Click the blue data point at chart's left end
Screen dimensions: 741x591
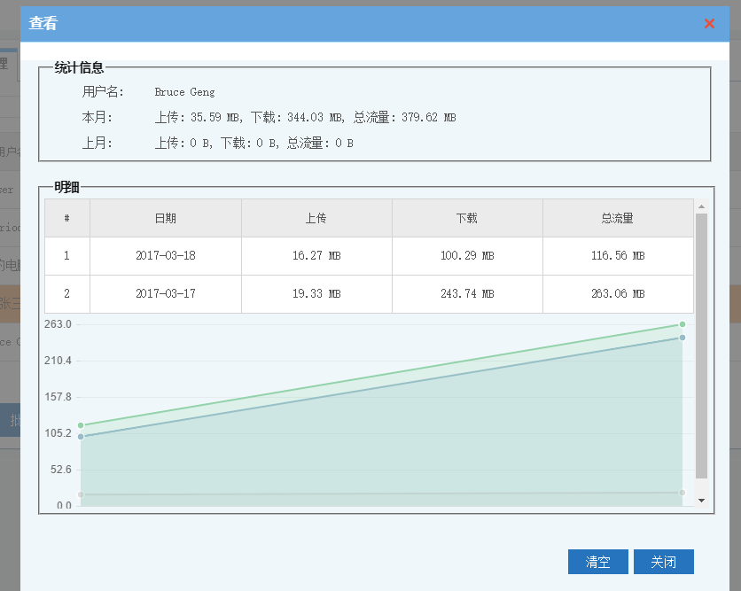coord(81,437)
